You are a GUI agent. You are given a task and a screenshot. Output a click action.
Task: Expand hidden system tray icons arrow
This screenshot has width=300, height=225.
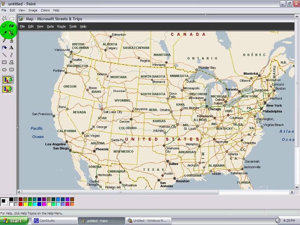[277, 221]
